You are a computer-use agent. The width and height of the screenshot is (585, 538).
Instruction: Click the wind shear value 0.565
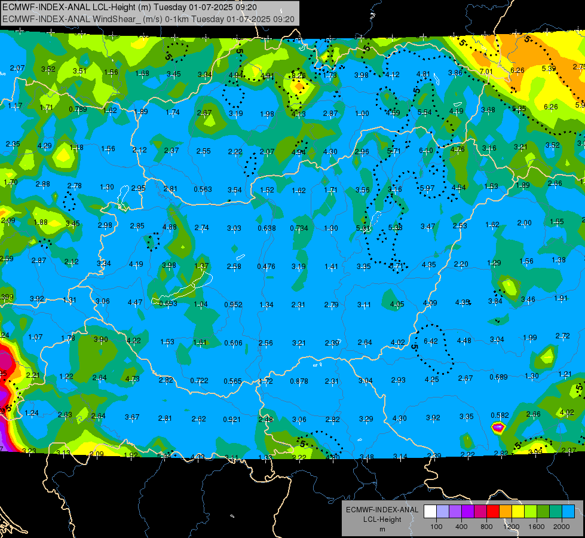(232, 381)
